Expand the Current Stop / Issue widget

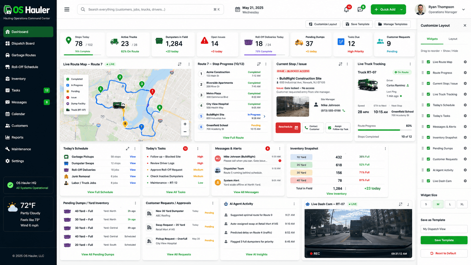tap(340, 64)
